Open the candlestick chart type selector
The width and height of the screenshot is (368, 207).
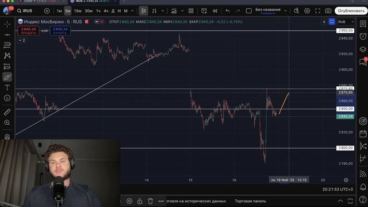click(x=143, y=11)
